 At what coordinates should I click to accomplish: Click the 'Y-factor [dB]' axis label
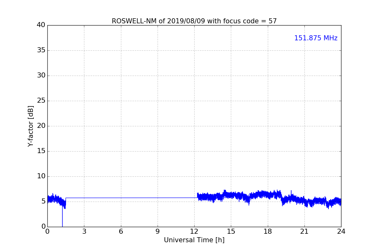click(31, 126)
